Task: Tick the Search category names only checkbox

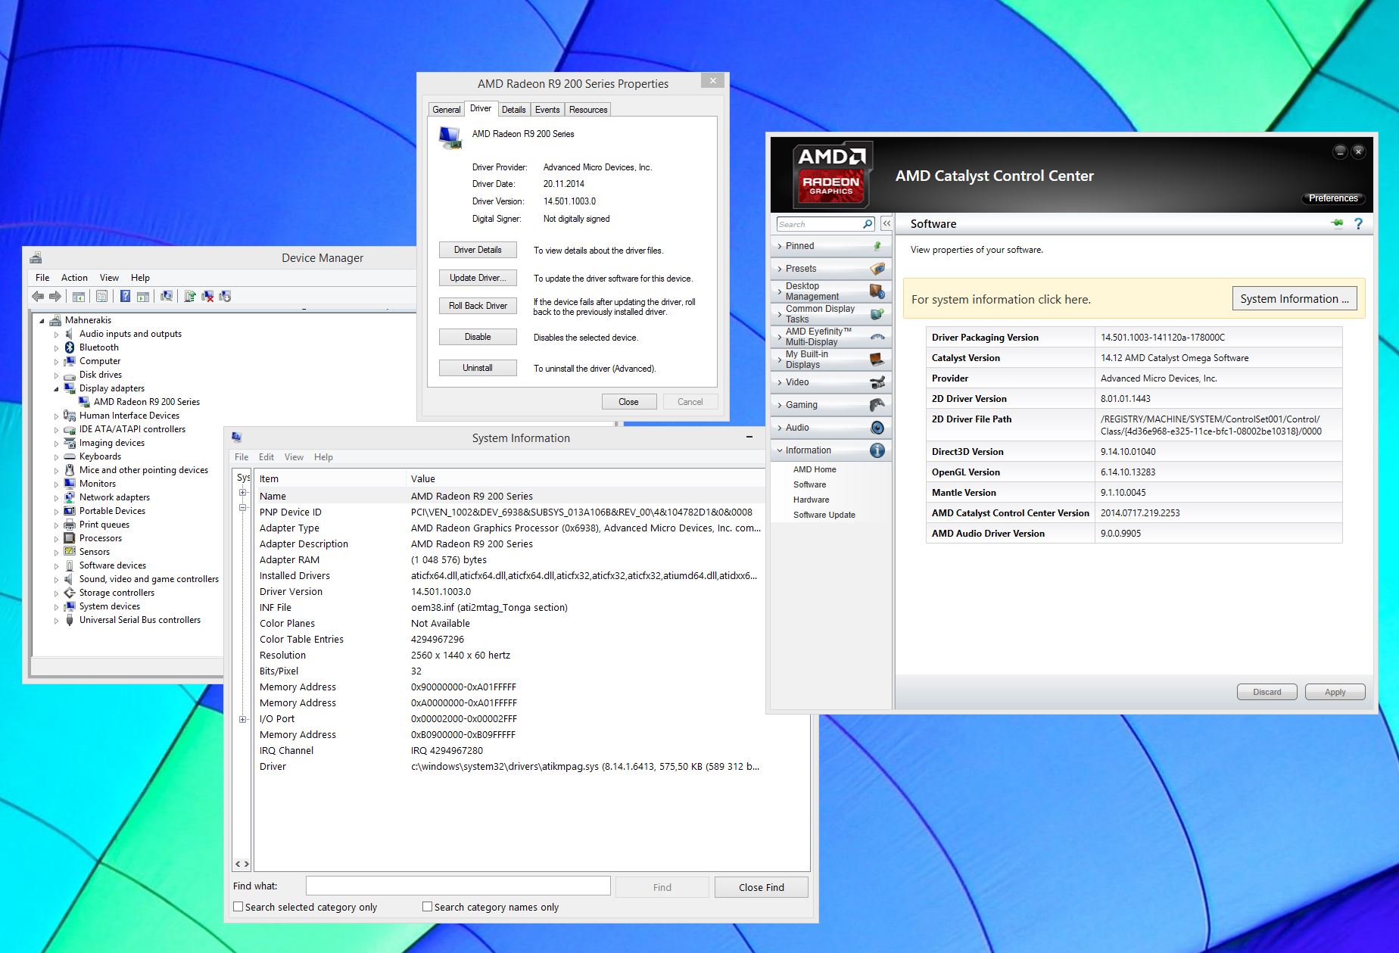Action: [428, 907]
